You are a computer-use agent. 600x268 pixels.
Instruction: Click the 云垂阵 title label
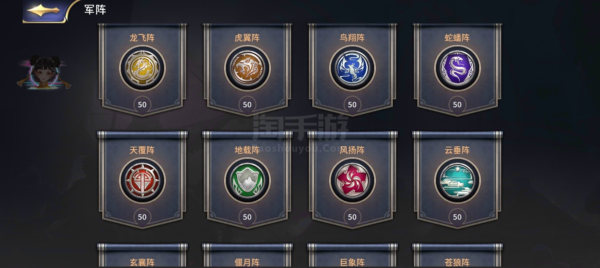pyautogui.click(x=457, y=150)
